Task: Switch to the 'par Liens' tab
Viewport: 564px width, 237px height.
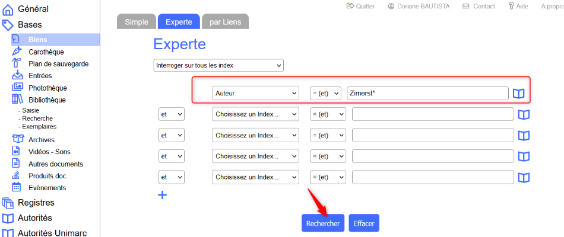Action: (x=225, y=22)
